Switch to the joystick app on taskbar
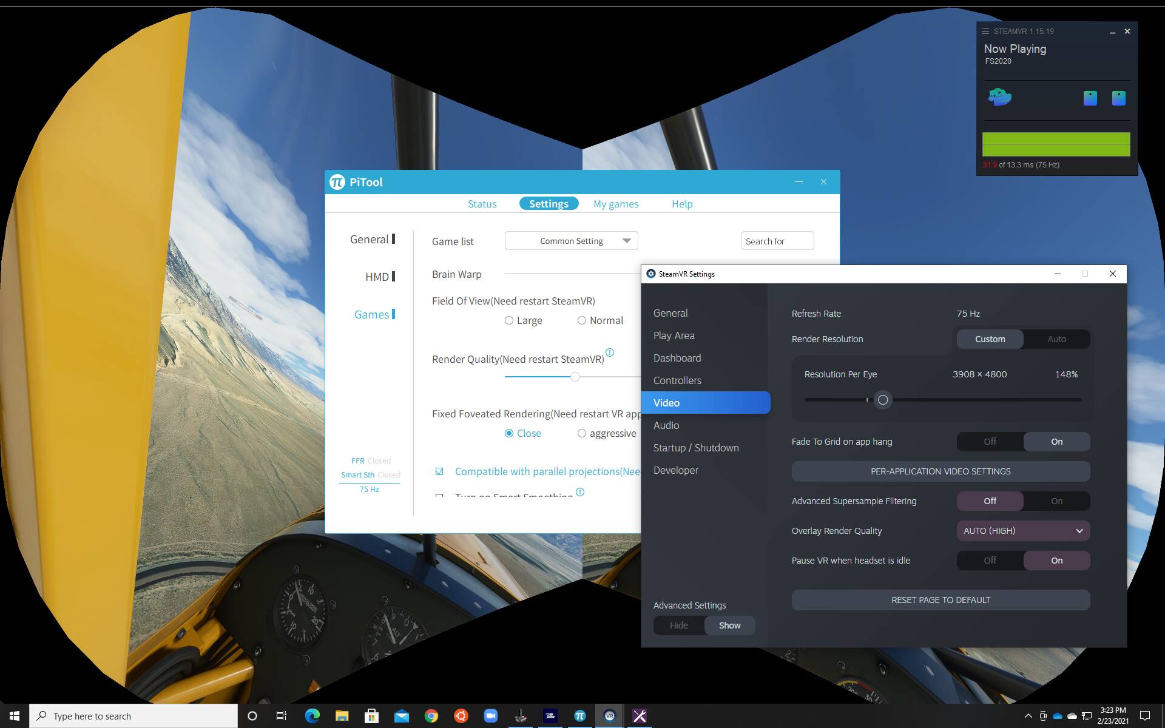Viewport: 1165px width, 728px height. click(x=520, y=716)
